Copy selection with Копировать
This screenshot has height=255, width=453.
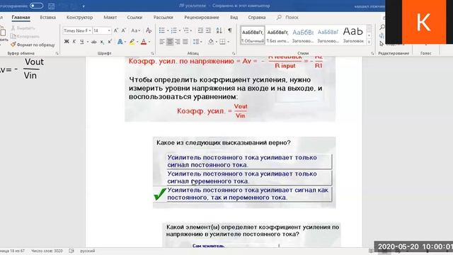click(x=25, y=36)
